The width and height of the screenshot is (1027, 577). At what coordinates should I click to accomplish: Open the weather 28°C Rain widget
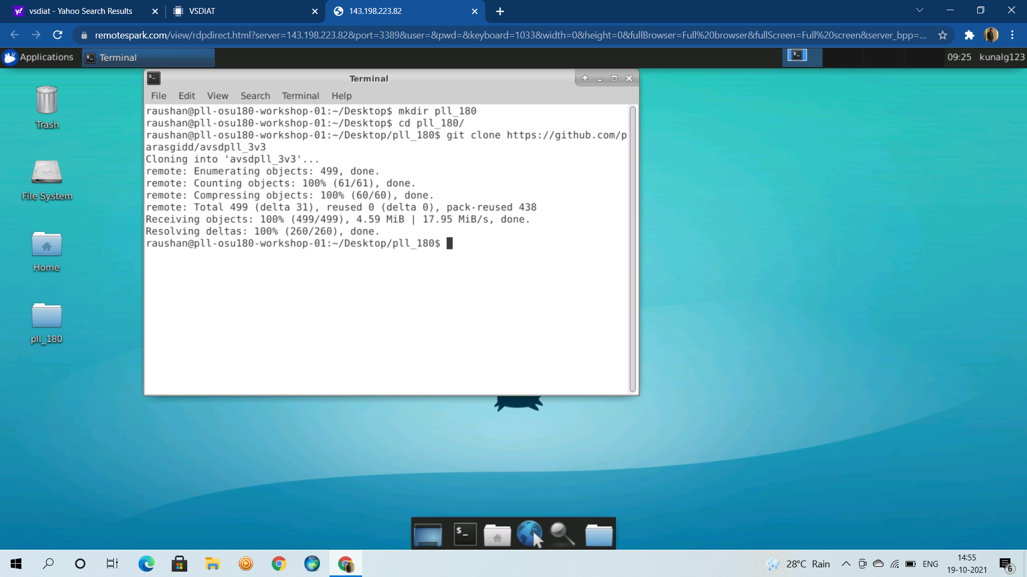click(x=798, y=564)
